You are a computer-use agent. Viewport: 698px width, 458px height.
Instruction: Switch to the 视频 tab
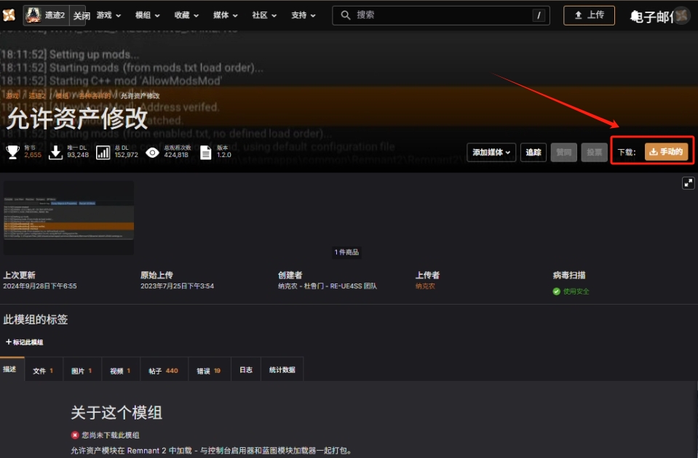click(x=121, y=371)
